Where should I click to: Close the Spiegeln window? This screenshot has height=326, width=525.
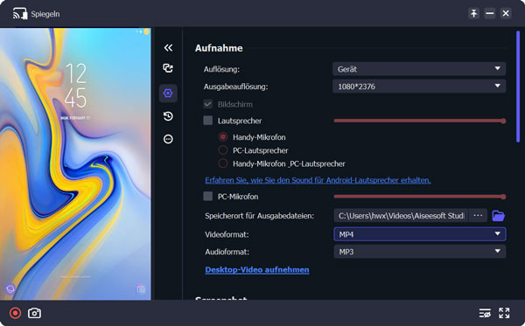(x=506, y=13)
